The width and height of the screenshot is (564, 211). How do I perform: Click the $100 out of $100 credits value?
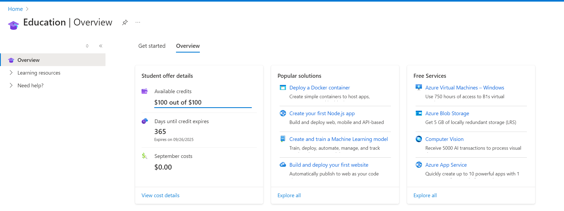(178, 102)
